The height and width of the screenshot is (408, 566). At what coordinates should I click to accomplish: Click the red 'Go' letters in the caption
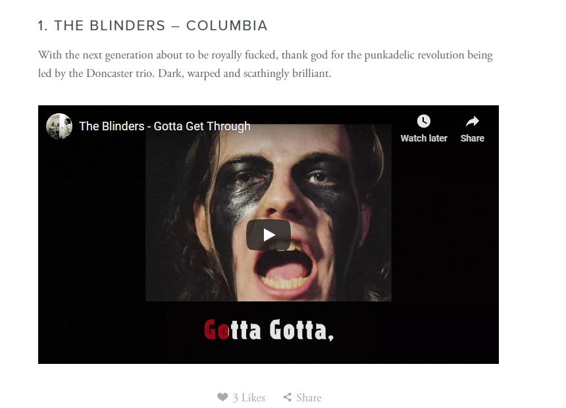tap(217, 330)
